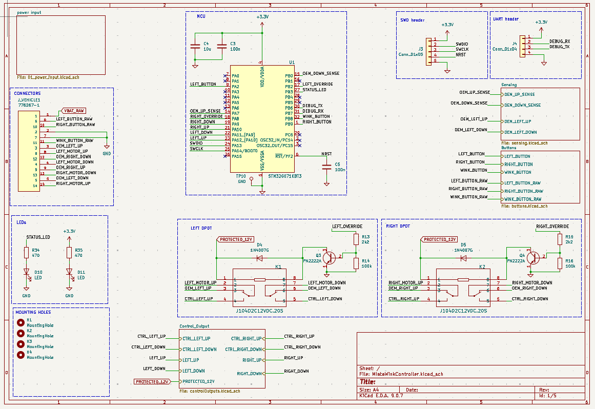This screenshot has width=595, height=409.
Task: Click the H2 MountingHole symbol
Action: click(21, 333)
